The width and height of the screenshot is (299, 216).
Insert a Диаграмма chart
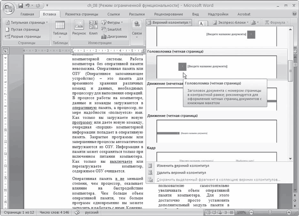(x=118, y=36)
